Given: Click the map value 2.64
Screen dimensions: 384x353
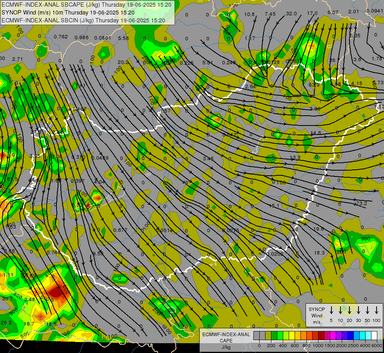Looking at the screenshot, I should (250, 86).
